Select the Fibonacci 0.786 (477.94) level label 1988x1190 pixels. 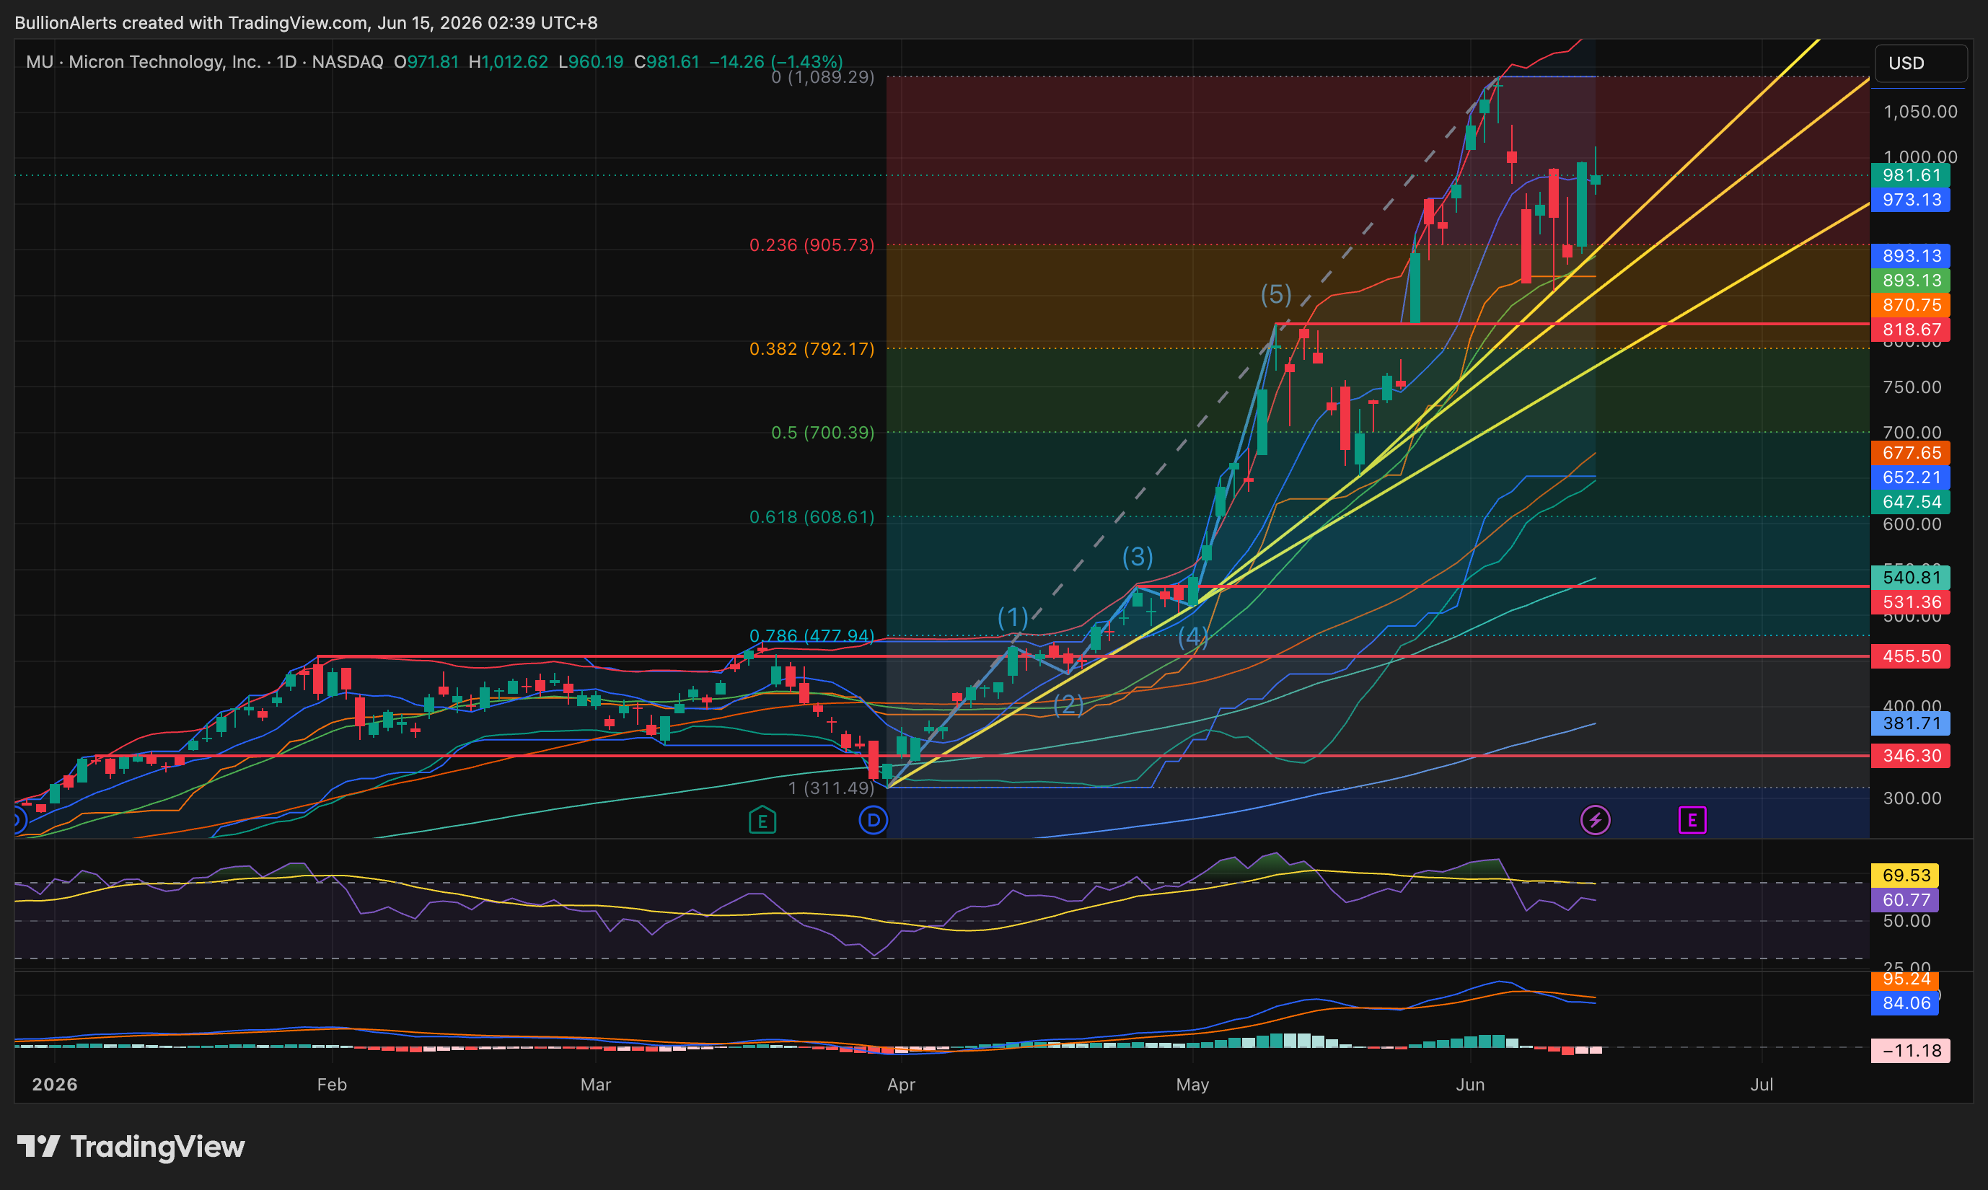(x=812, y=636)
